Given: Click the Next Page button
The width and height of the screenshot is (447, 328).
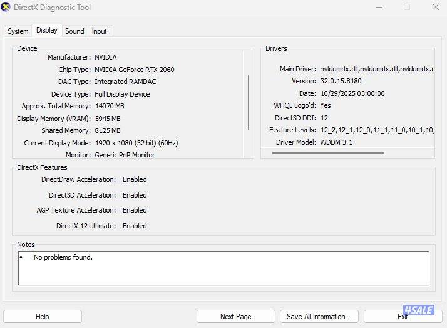Looking at the screenshot, I should click(236, 317).
